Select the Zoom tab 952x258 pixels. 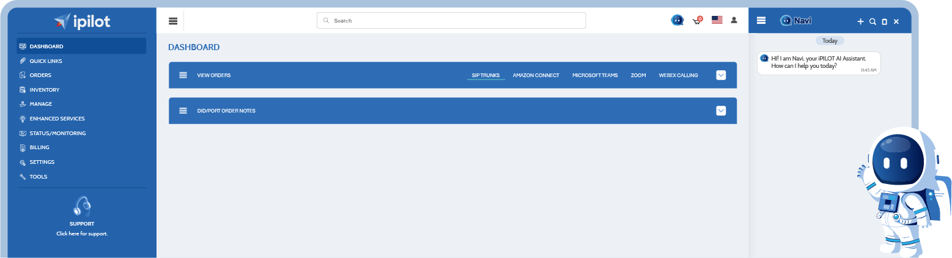pyautogui.click(x=638, y=75)
